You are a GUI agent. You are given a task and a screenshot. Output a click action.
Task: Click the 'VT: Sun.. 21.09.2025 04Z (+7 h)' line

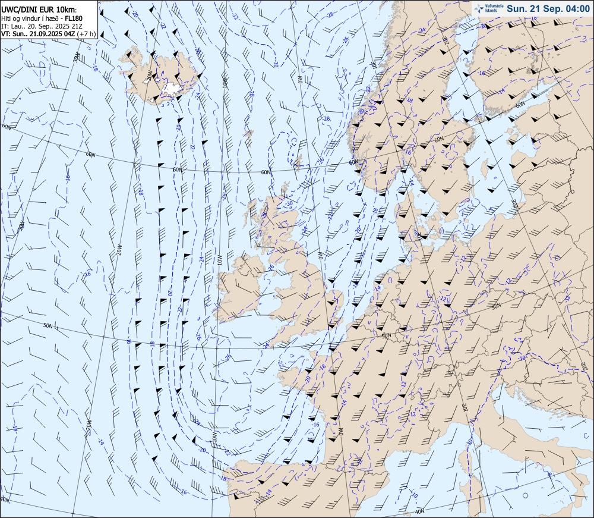point(49,34)
